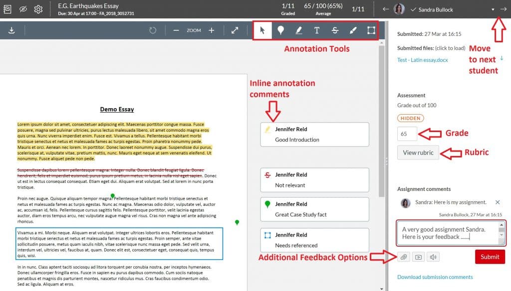
Task: Record a media comment with video icon
Action: 419,257
